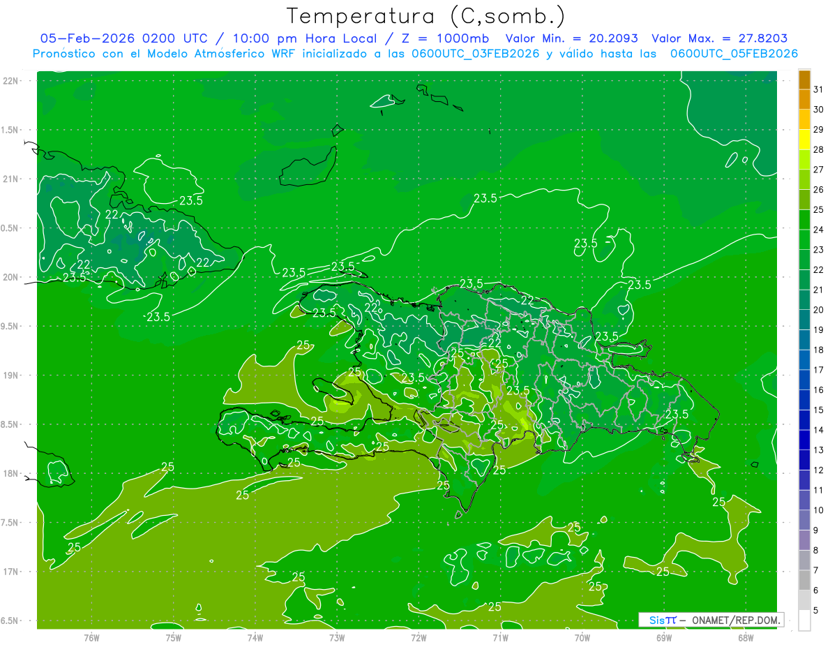Click the '69W' longitude axis label

tap(664, 638)
